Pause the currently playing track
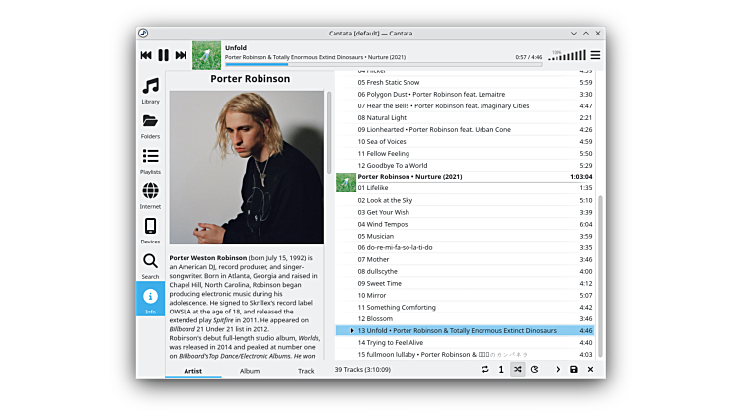Image resolution: width=742 pixels, height=417 pixels. 164,55
